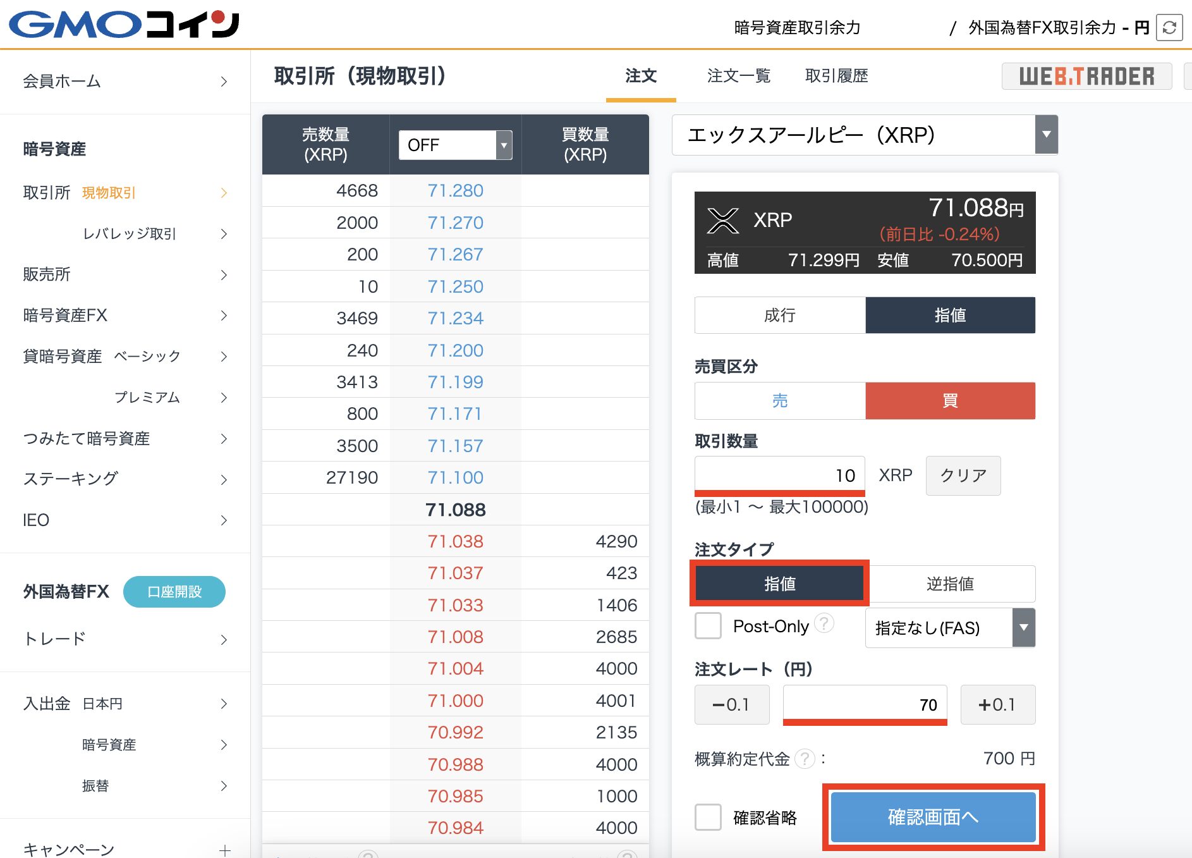Check the 確認省略 checkbox

708,817
